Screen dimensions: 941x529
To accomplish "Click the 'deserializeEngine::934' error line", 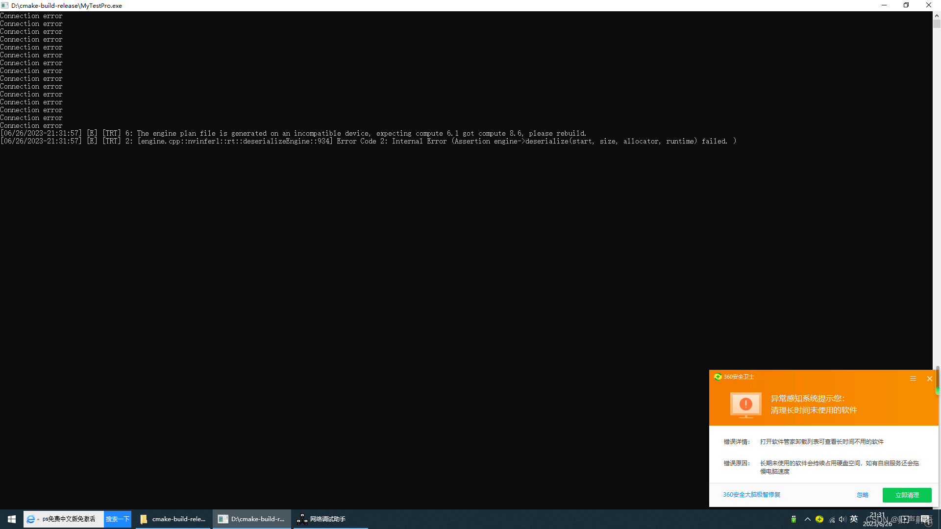I will coord(368,141).
